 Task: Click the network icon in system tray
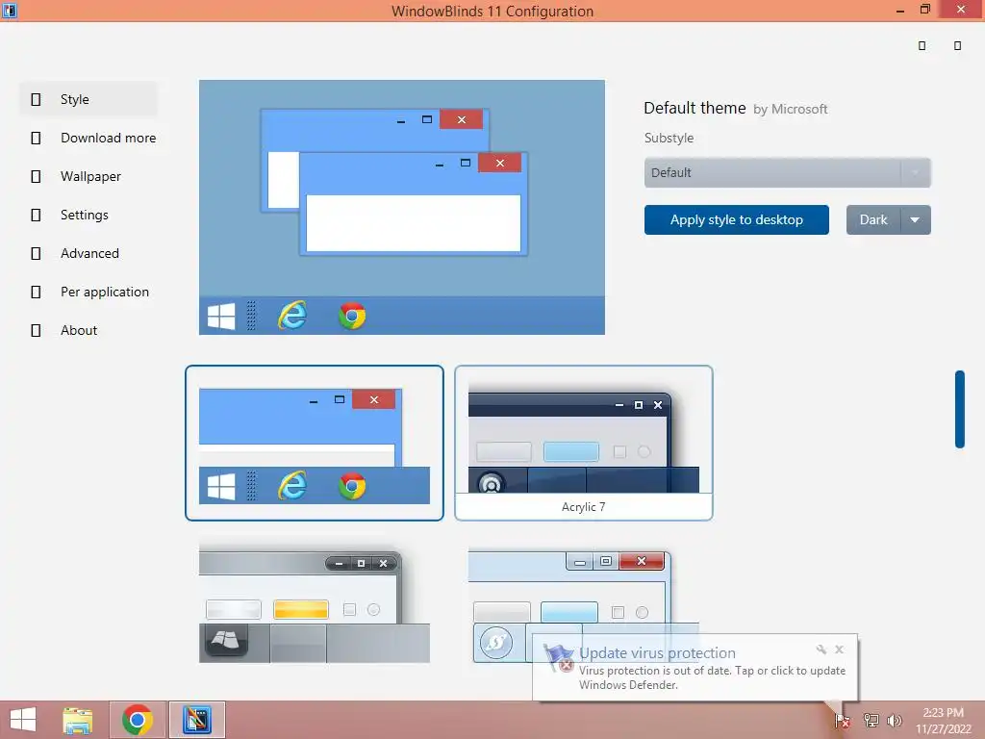pyautogui.click(x=871, y=720)
